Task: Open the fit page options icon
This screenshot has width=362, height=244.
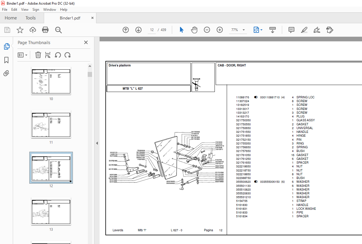Action: (x=258, y=30)
